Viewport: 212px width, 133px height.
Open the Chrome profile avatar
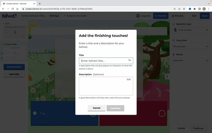click(204, 9)
